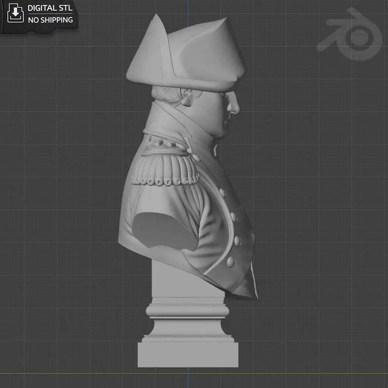
Task: Click the bottom coat button
Action: point(232,262)
